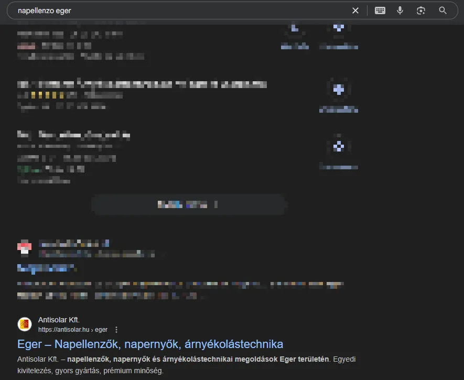
Task: Focus the search box containing napellenzo eger
Action: pos(178,10)
